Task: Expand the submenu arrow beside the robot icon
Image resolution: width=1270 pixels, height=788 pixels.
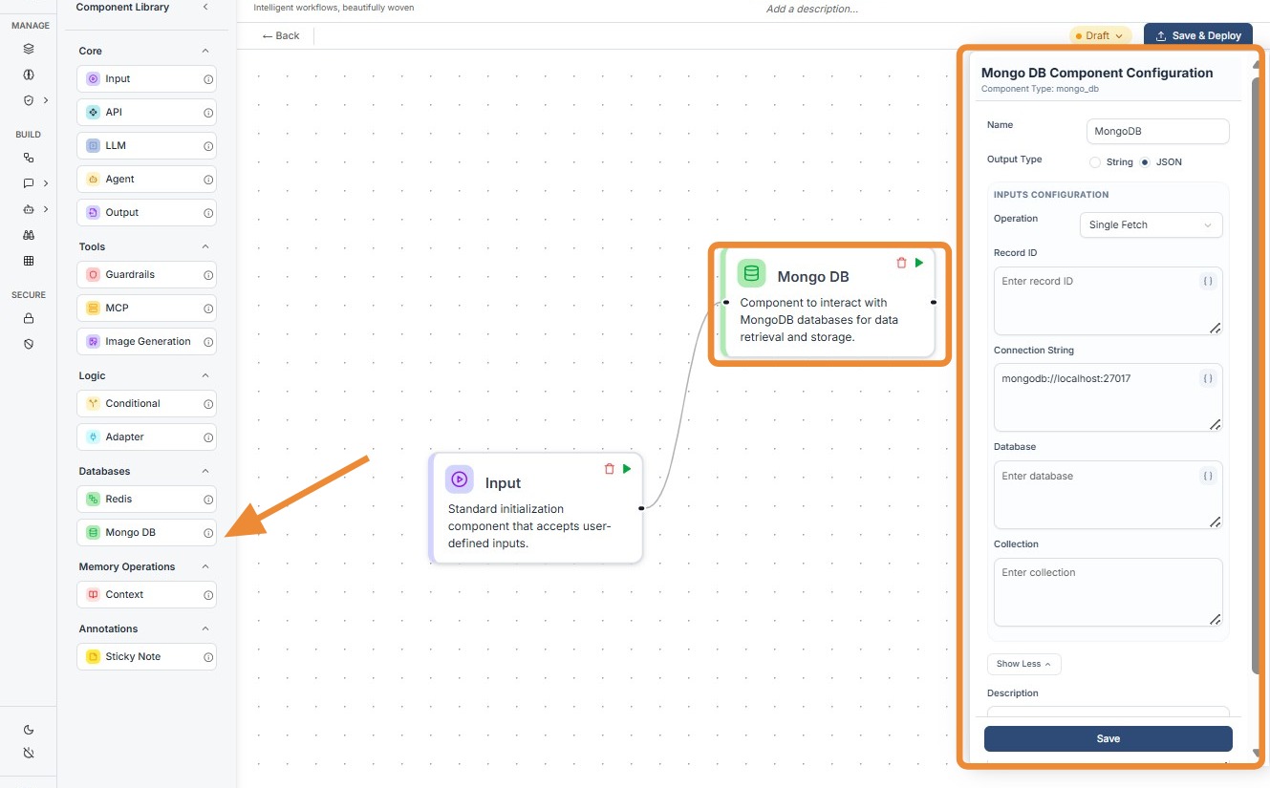Action: (46, 209)
